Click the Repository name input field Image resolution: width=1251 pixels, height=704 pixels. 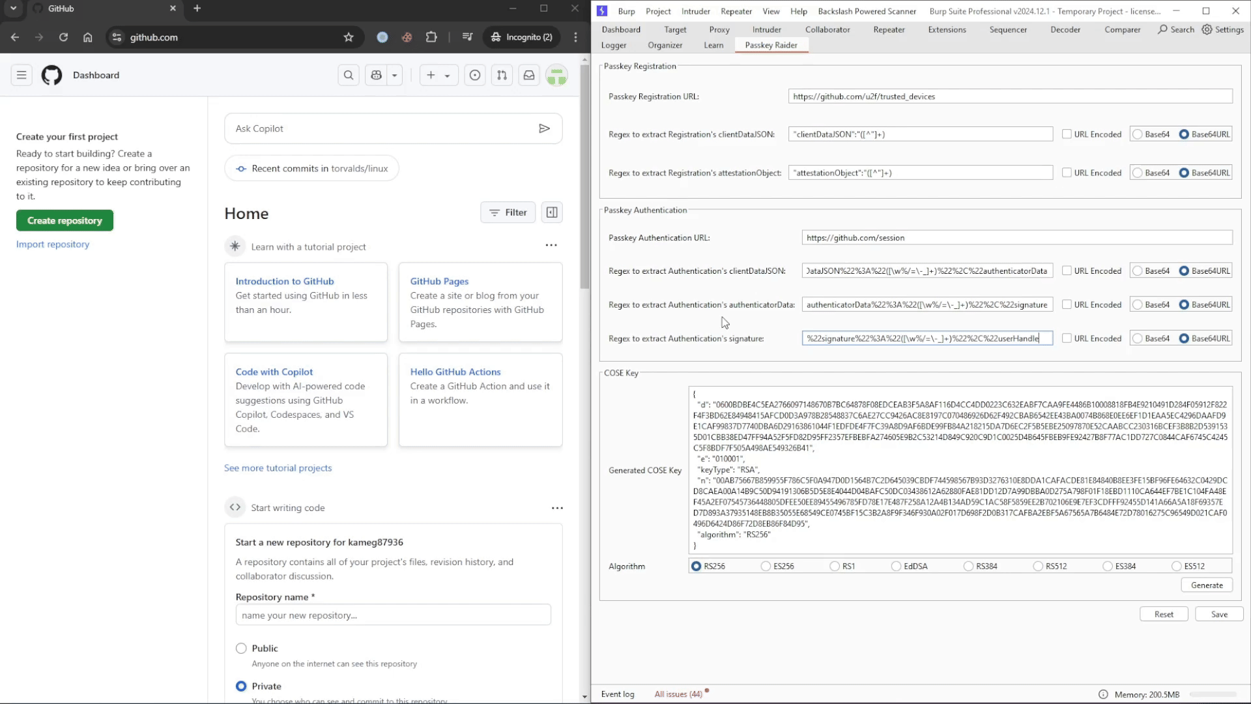[394, 615]
